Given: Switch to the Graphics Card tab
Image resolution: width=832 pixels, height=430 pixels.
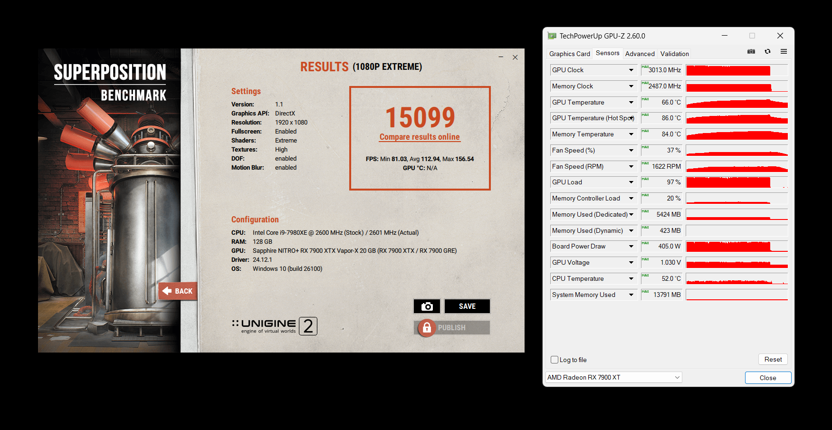Looking at the screenshot, I should tap(569, 54).
